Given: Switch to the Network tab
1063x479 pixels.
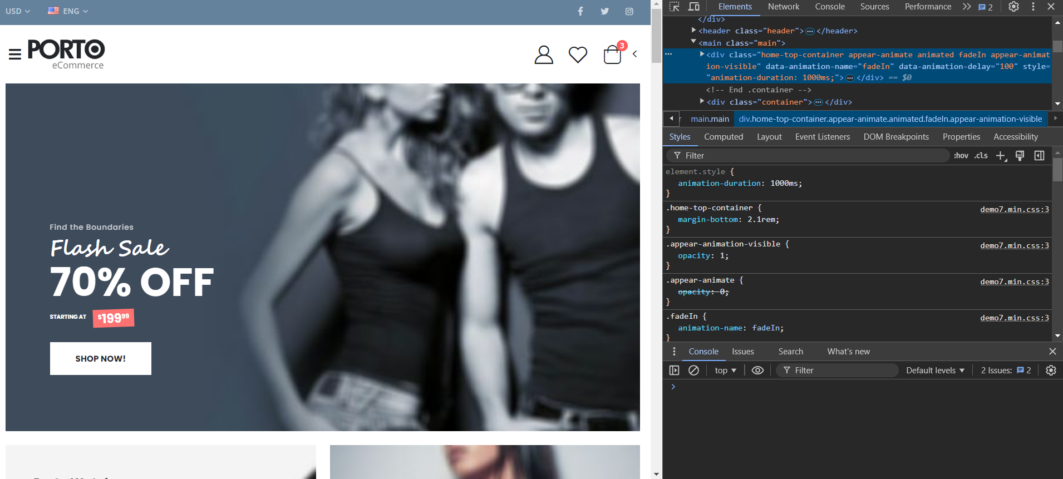Looking at the screenshot, I should pos(783,7).
